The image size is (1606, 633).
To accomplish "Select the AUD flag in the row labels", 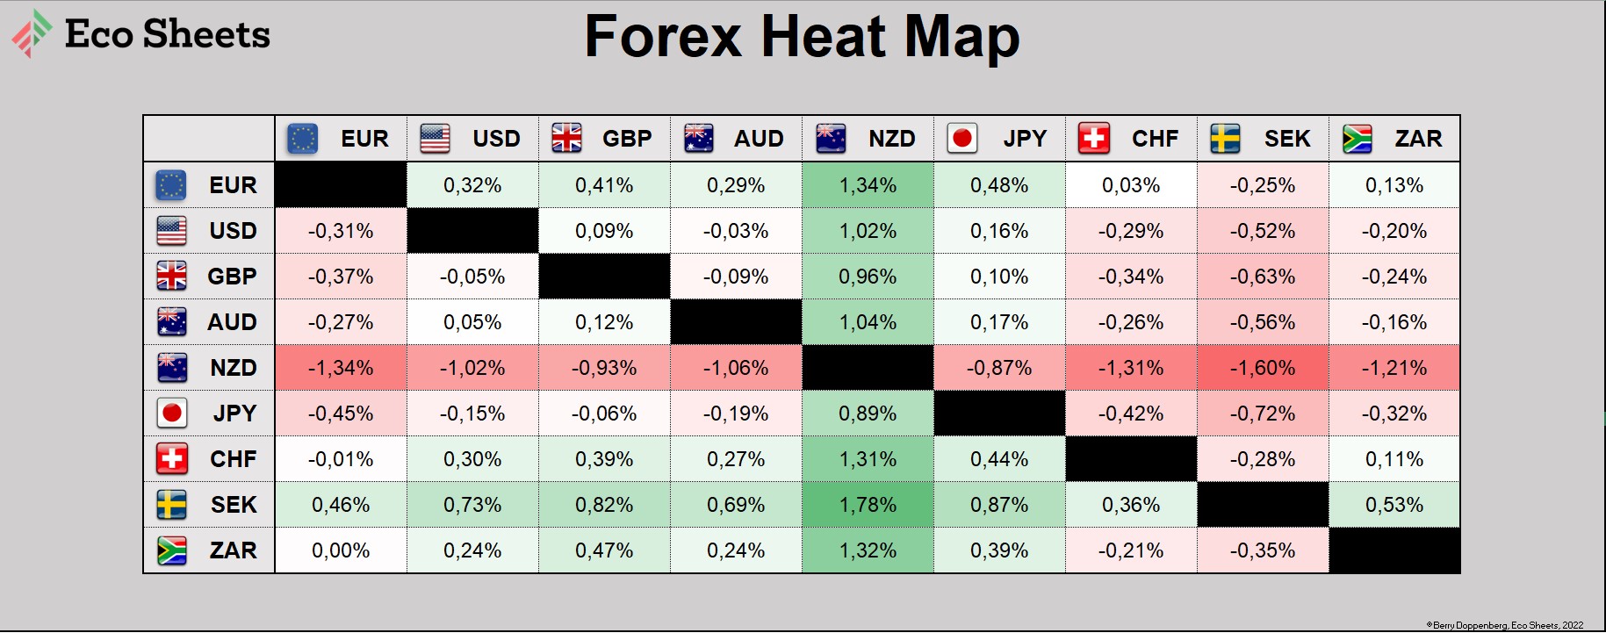I will click(171, 322).
